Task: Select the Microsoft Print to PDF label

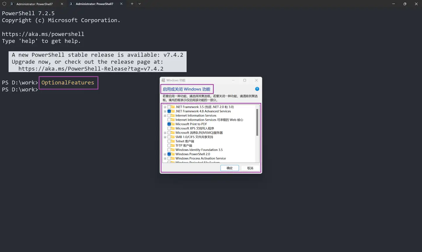Action: pos(191,124)
